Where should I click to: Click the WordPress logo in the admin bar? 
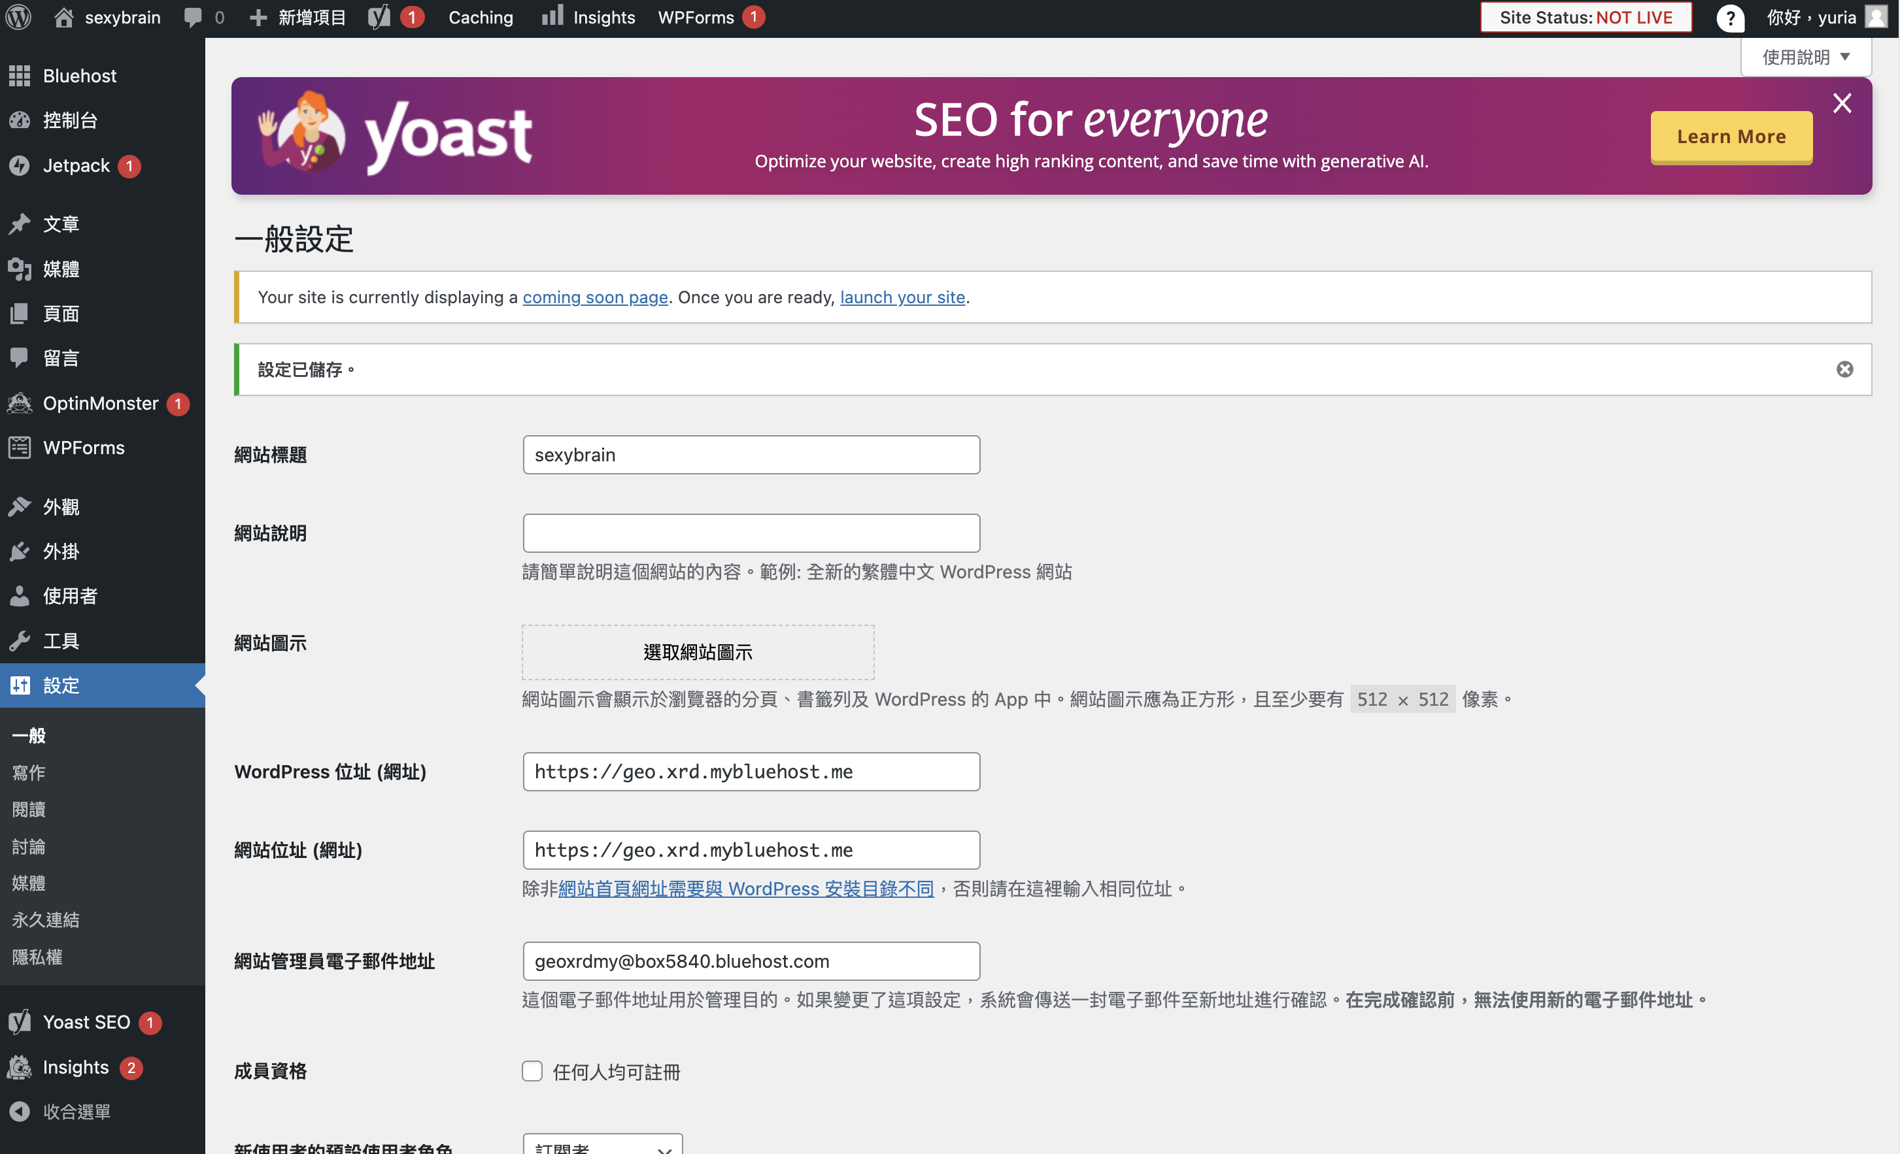click(x=18, y=17)
